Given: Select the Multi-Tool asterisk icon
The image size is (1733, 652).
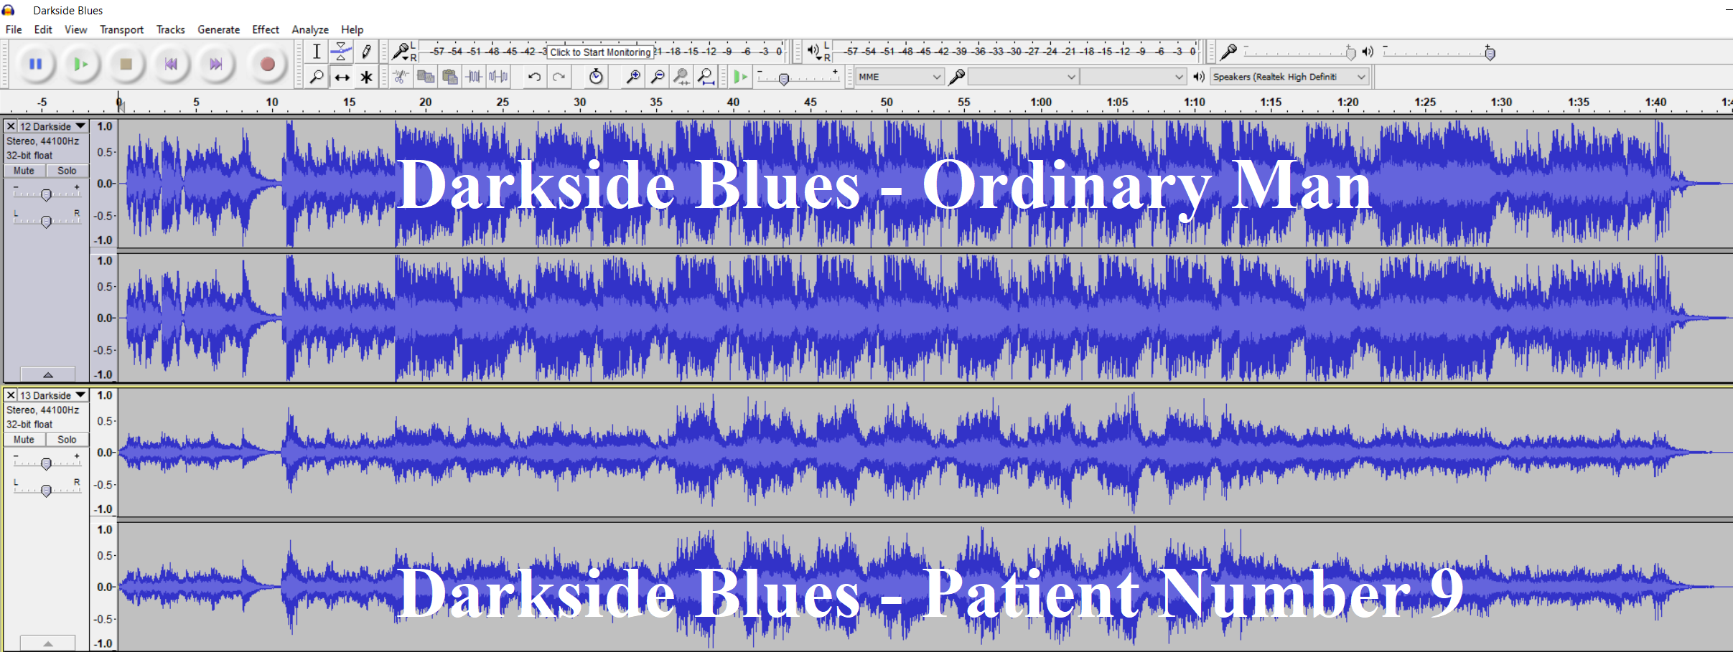Looking at the screenshot, I should pos(366,77).
